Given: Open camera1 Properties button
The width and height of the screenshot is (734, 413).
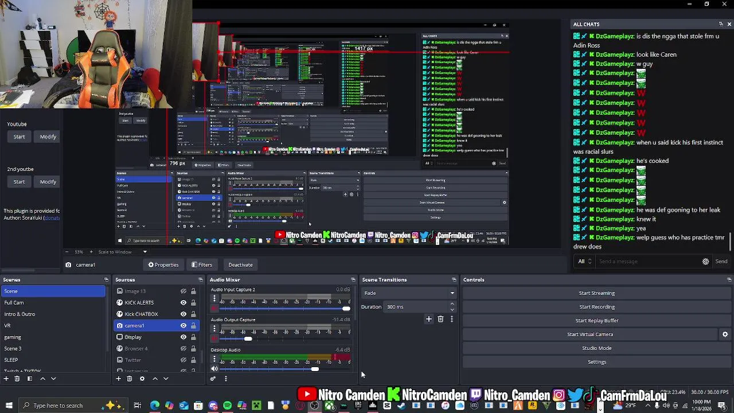Looking at the screenshot, I should (x=163, y=265).
